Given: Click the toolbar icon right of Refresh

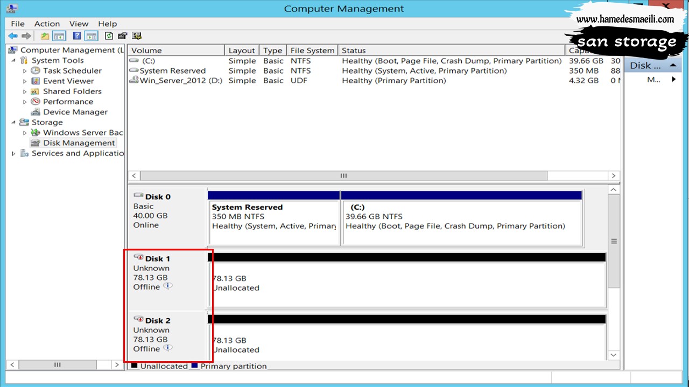Looking at the screenshot, I should point(123,36).
